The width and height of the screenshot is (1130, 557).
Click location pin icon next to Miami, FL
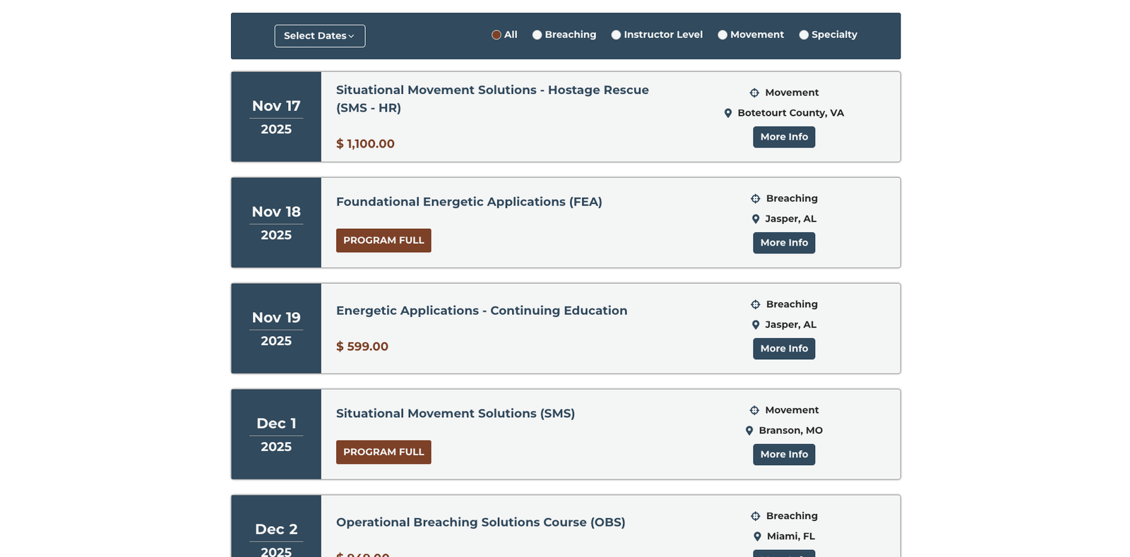[757, 537]
